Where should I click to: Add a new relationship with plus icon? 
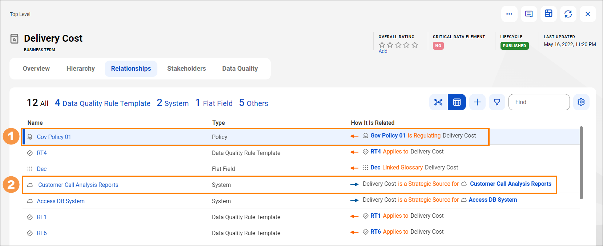coord(477,102)
